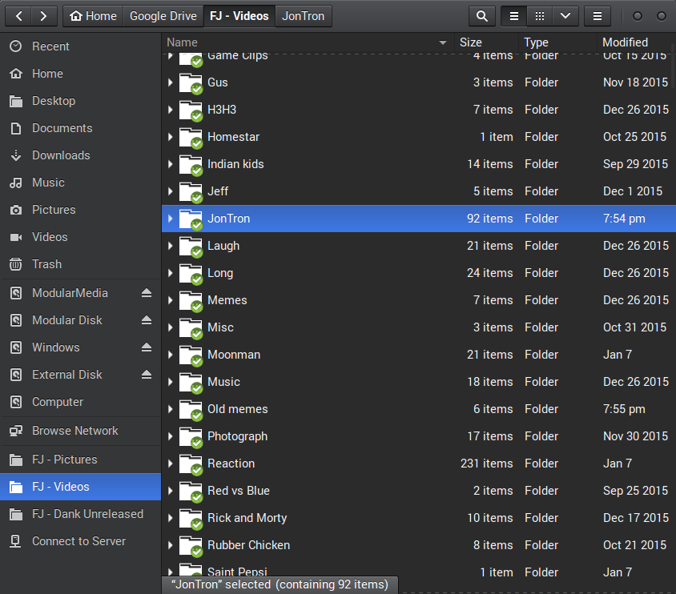
Task: Open Connect to Server in sidebar
Action: point(78,541)
